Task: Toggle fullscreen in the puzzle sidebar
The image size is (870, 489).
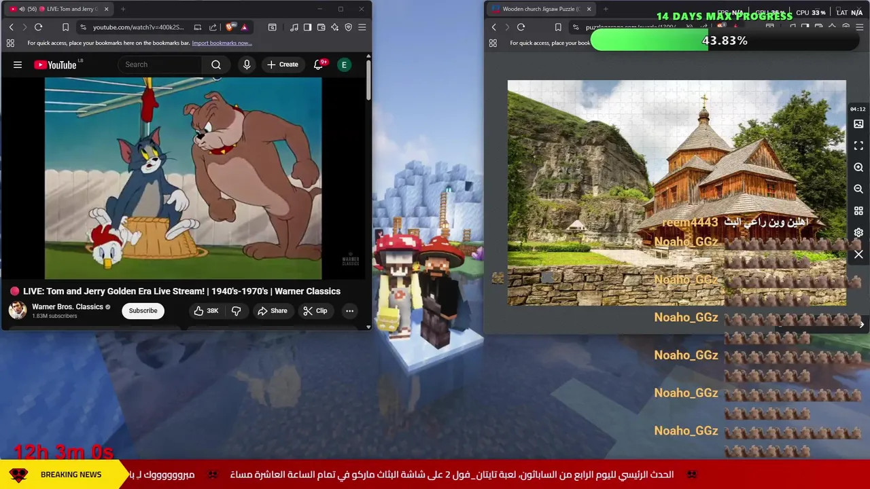Action: pyautogui.click(x=858, y=146)
